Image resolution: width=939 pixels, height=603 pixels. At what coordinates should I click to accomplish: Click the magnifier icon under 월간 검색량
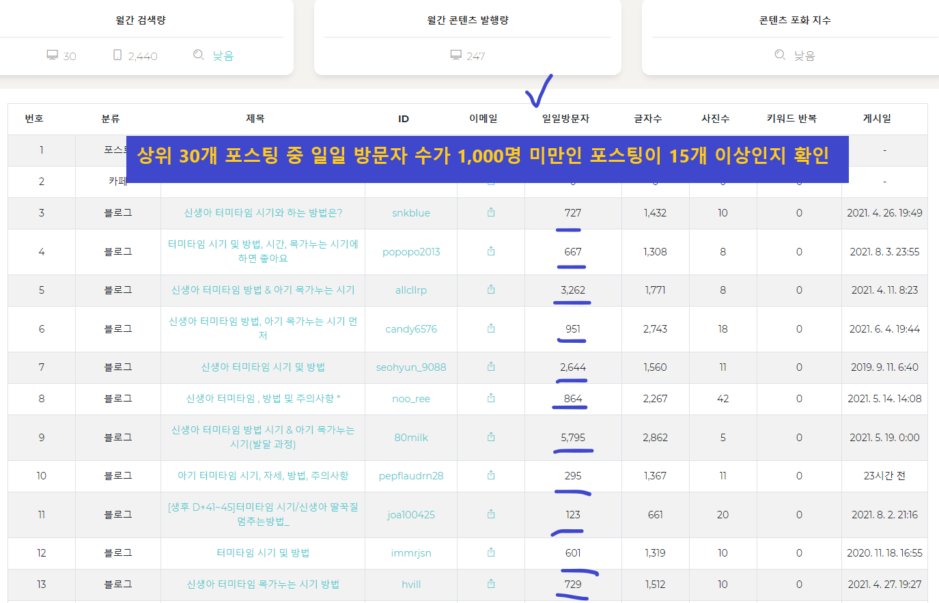coord(199,55)
